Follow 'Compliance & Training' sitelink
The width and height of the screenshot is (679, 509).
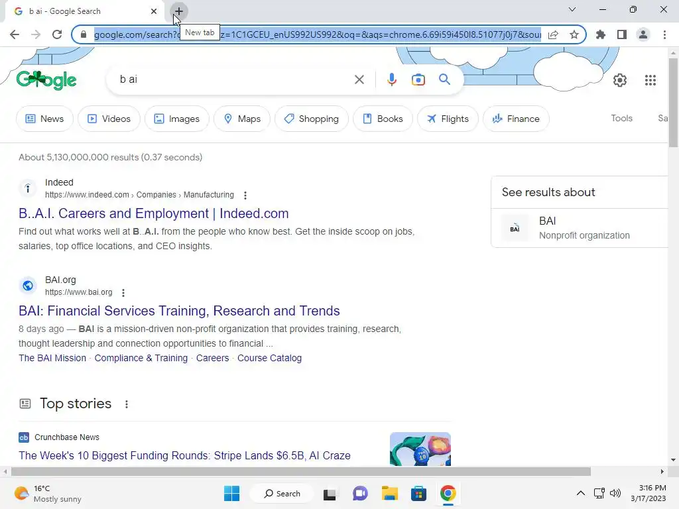pos(141,358)
